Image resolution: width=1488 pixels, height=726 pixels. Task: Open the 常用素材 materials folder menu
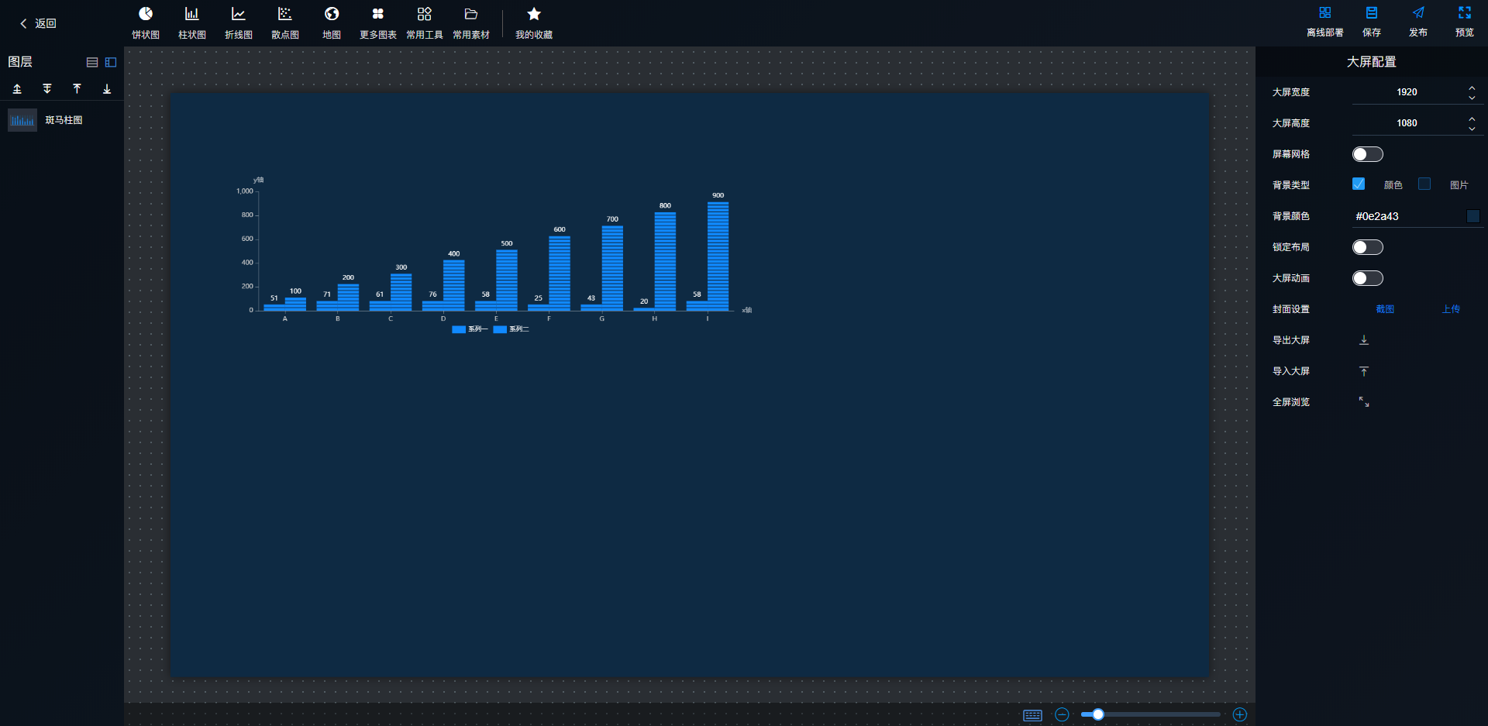coord(471,23)
